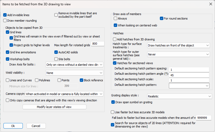Enable Add hatches from 3D drawing
The image size is (215, 132).
(x=115, y=39)
